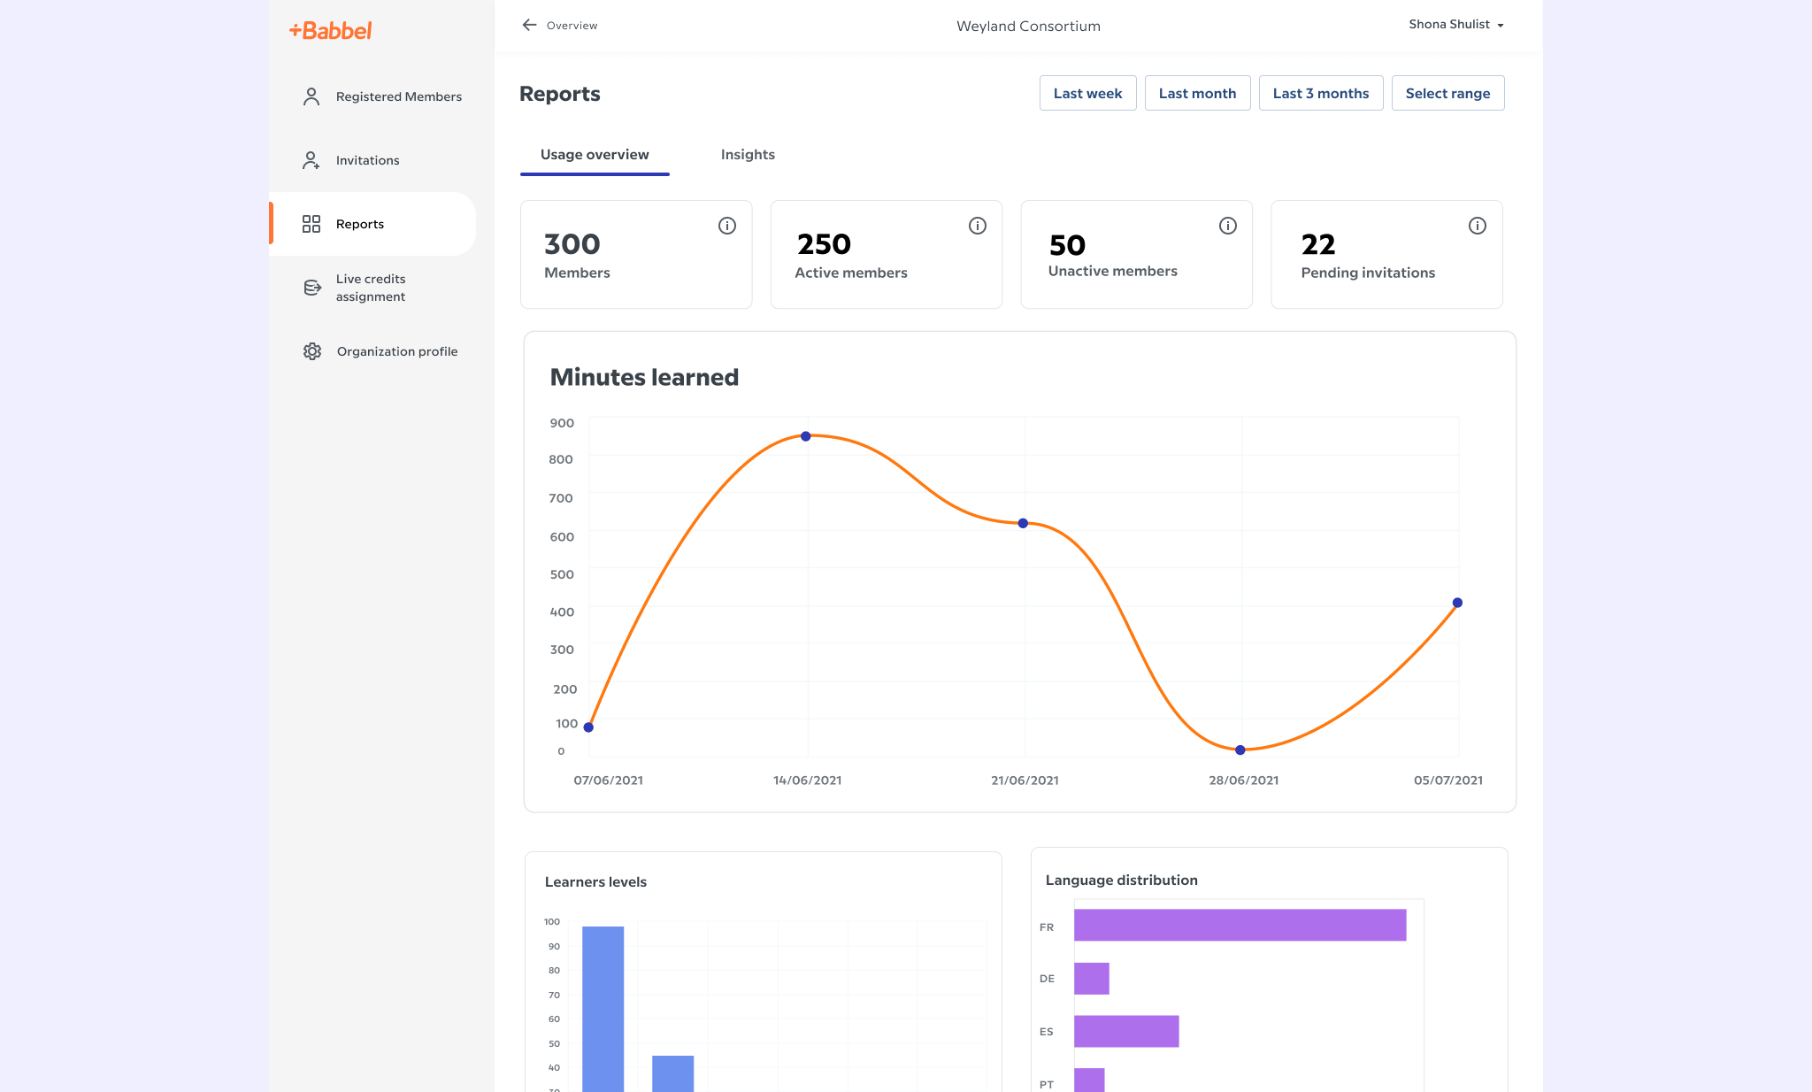Open info icon on Unactive members card
The width and height of the screenshot is (1812, 1092).
[x=1228, y=226]
